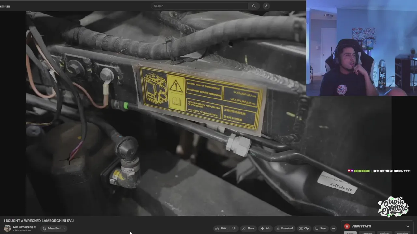Collapse the ViewStats panel chevron

coord(408,227)
